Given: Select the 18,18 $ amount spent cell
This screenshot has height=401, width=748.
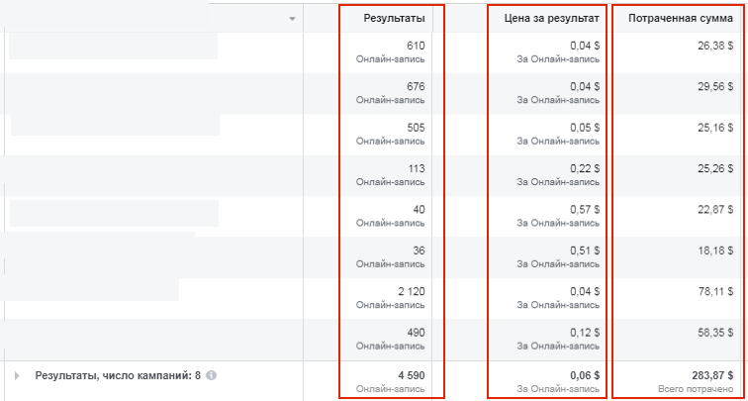Looking at the screenshot, I should tap(715, 251).
